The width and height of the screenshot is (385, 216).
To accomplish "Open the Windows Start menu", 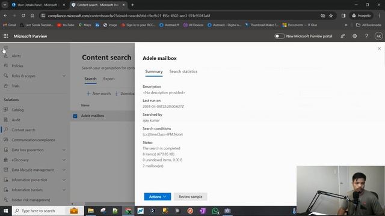I will [x=5, y=211].
